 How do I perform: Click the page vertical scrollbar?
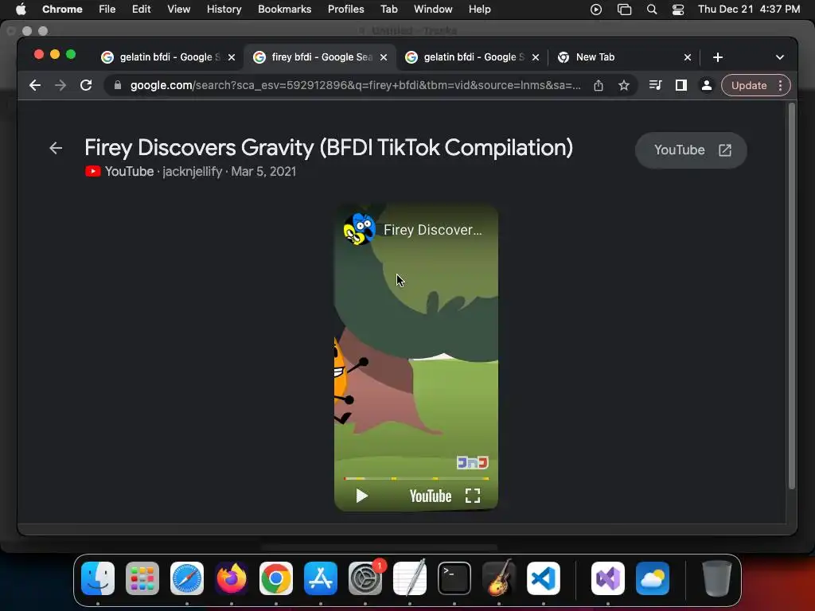coord(792,296)
